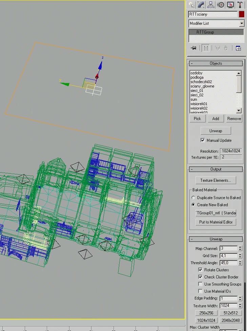The image size is (247, 331).
Task: Open the Hierarchy command panel tab
Action: coord(211,5)
